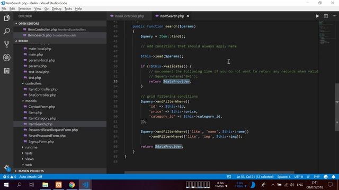Close the ItemSearch.php tab
Image resolution: width=339 pixels, height=190 pixels.
188,16
